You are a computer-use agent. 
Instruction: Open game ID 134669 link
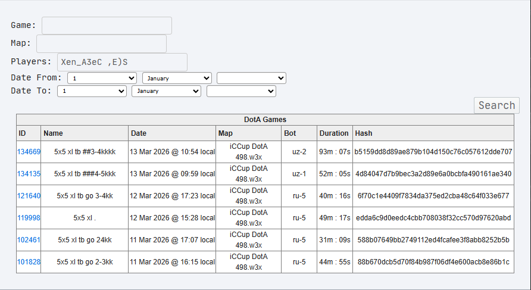point(29,152)
